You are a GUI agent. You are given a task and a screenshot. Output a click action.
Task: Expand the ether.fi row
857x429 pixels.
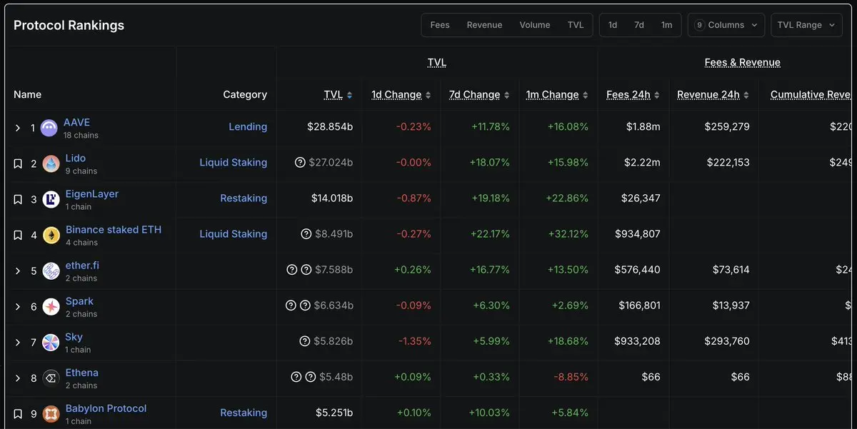[x=18, y=271]
